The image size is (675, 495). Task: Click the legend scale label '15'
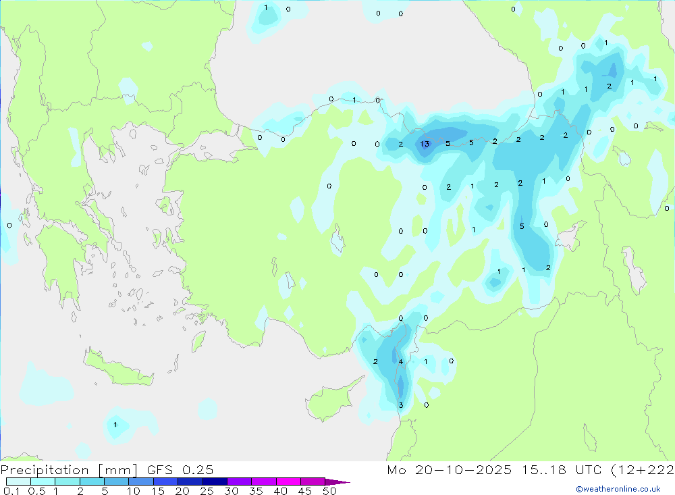[158, 491]
